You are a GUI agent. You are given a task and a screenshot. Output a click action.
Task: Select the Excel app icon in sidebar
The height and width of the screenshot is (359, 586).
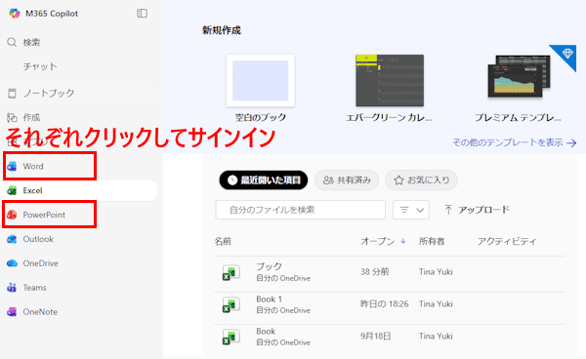12,190
